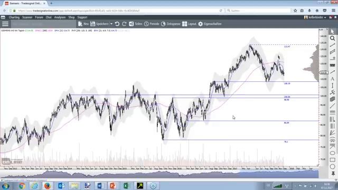Screen dimensions: 338x190
Task: Open Chrome from the taskbar
Action: click(22, 186)
